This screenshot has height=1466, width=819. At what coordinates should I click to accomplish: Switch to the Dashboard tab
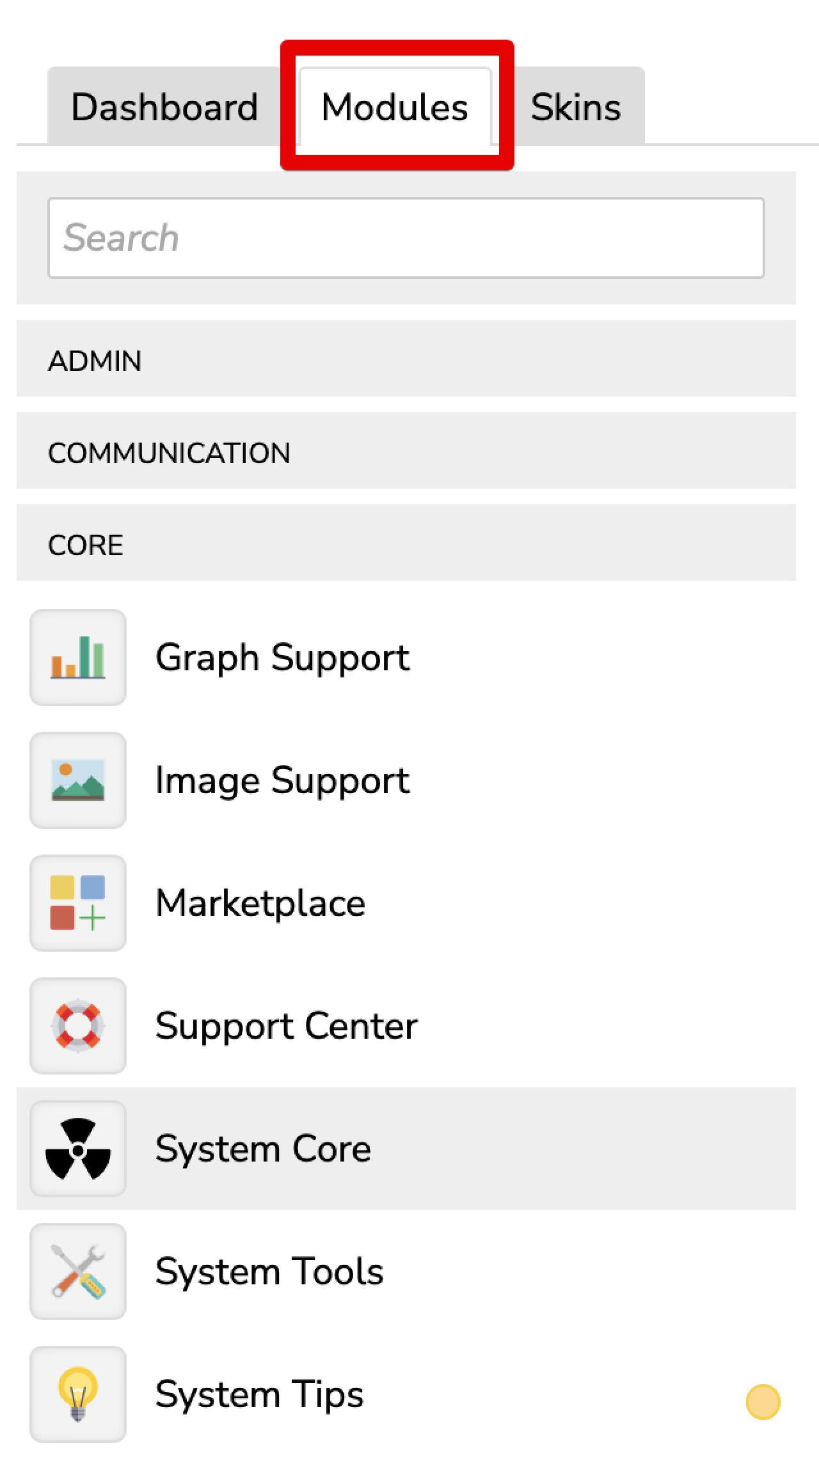pyautogui.click(x=164, y=107)
